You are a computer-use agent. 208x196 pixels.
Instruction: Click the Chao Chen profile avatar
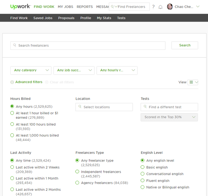[x=170, y=7]
